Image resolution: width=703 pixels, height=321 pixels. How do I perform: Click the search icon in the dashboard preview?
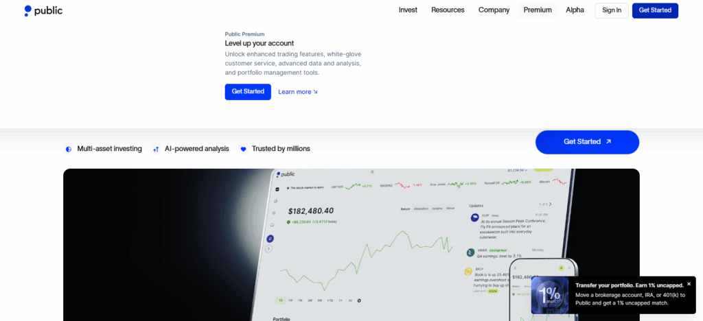click(x=372, y=172)
